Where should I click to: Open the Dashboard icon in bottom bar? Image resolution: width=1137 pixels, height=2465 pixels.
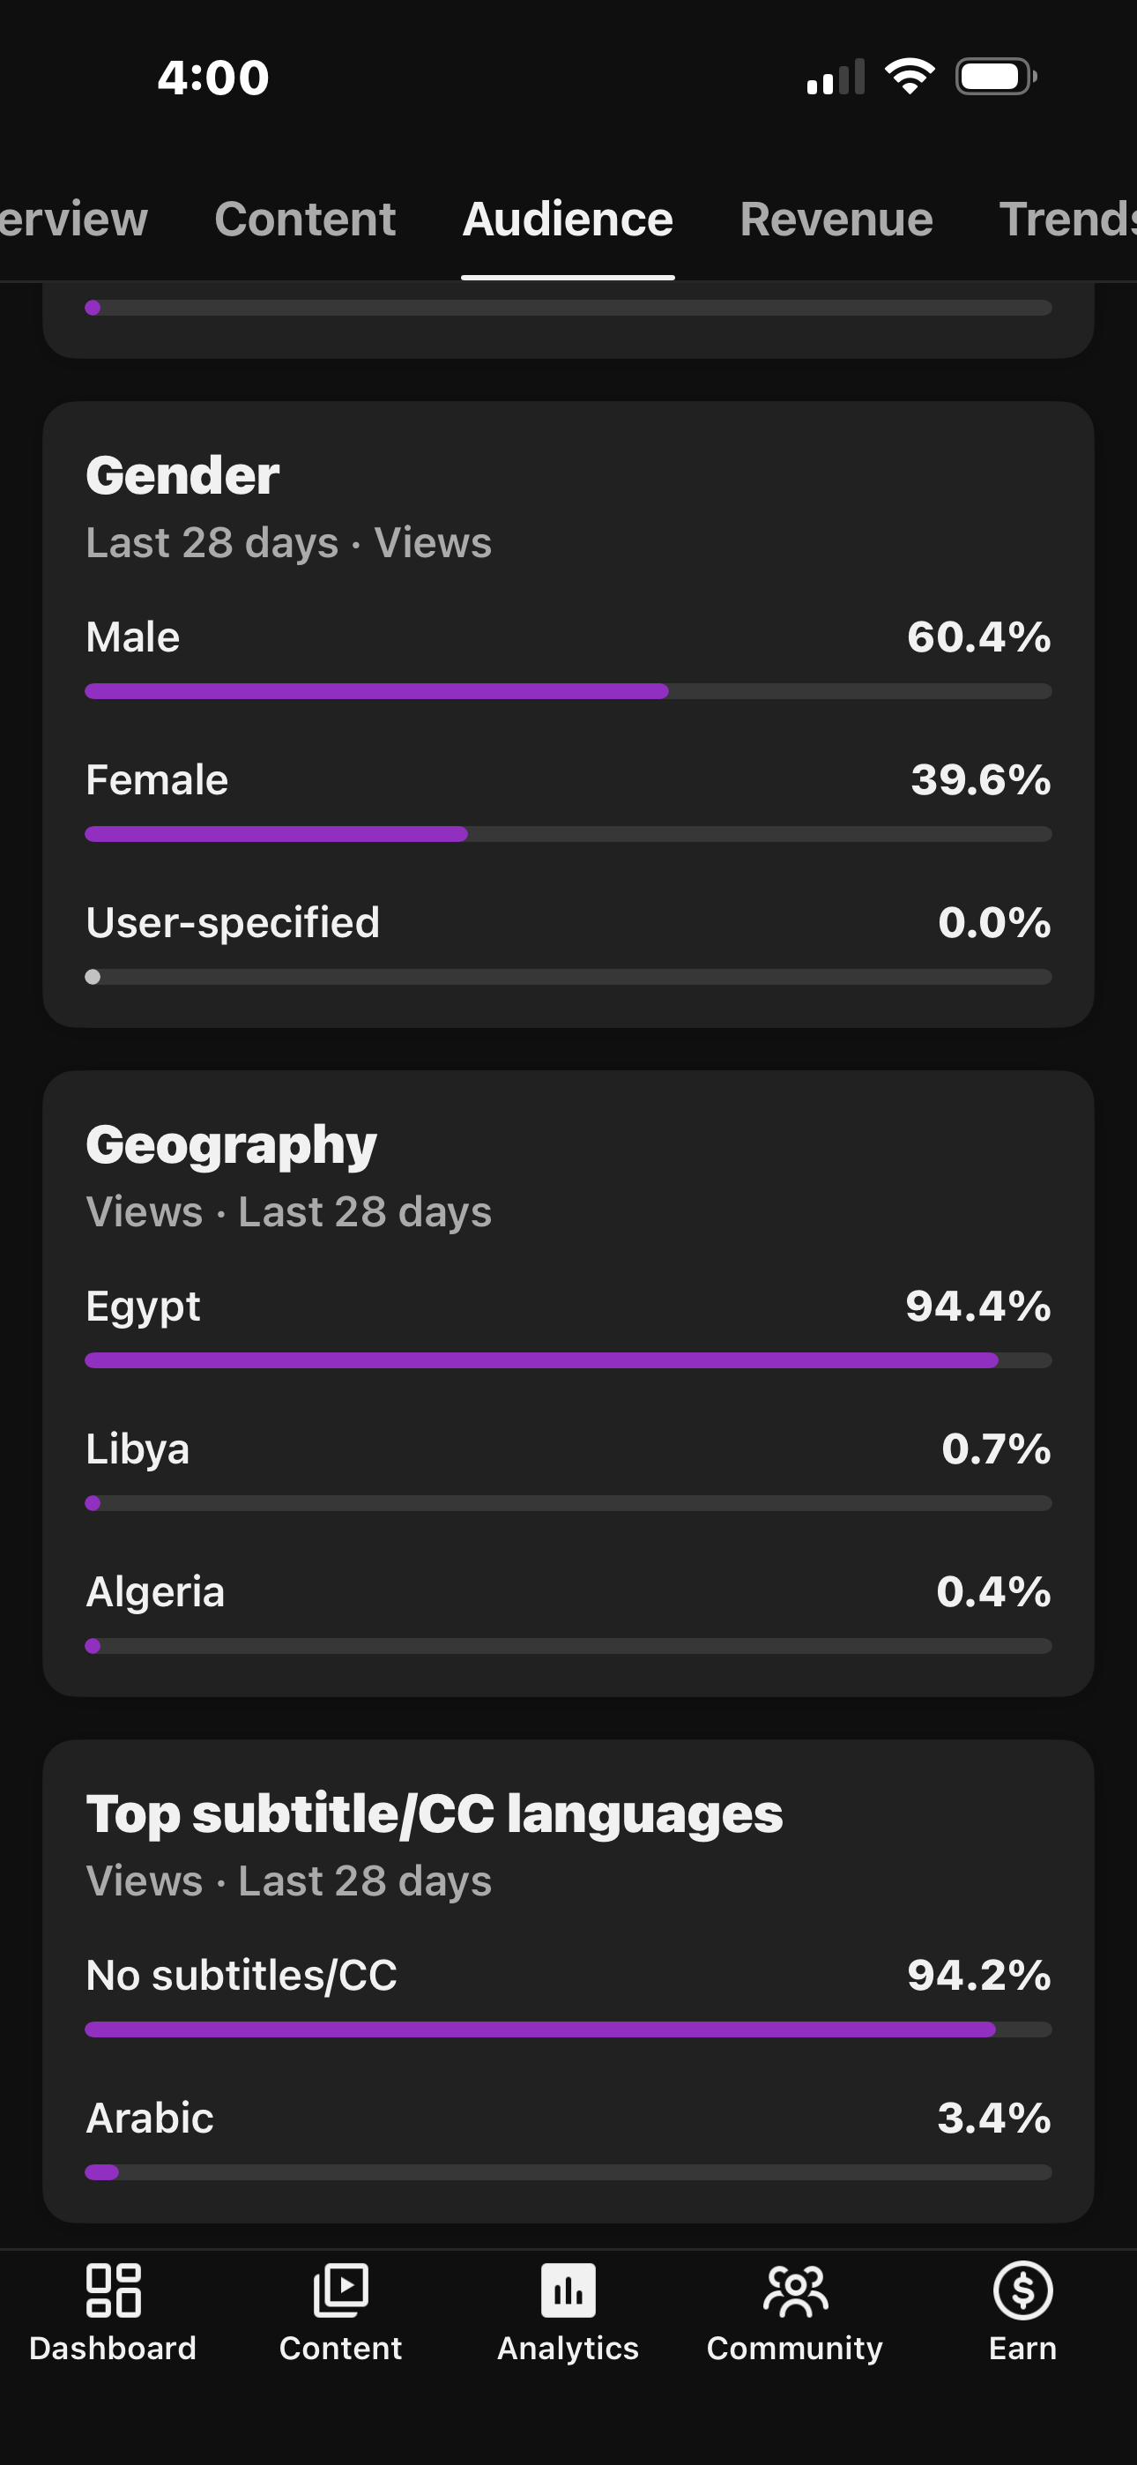(113, 2290)
